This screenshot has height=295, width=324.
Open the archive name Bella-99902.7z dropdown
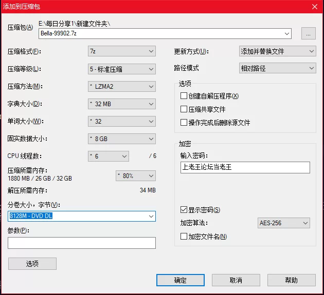tap(286, 33)
